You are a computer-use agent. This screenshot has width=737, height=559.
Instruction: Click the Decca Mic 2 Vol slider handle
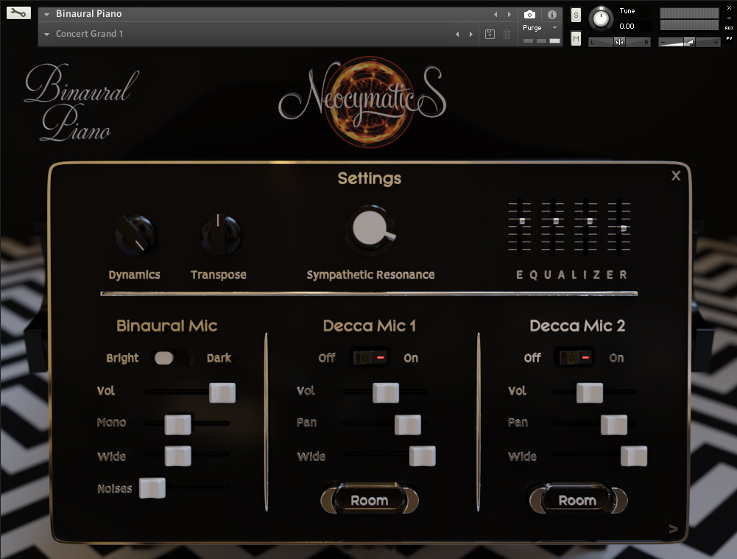tap(590, 393)
